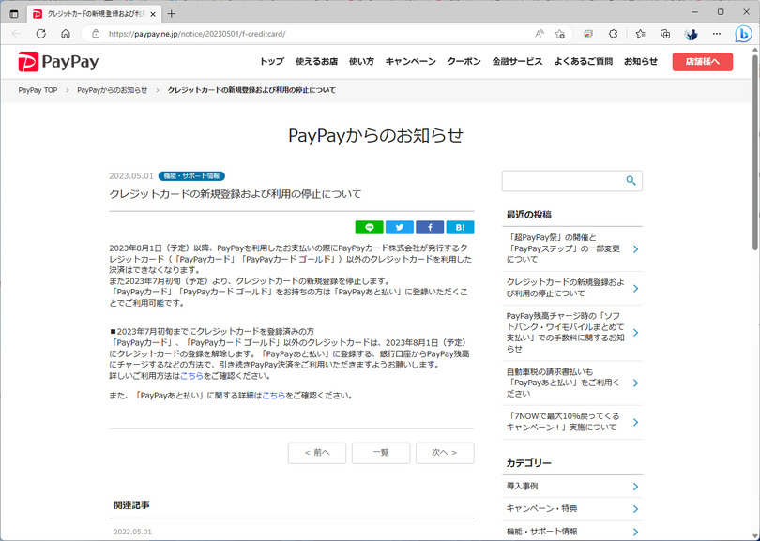Open キャンペーン・特典 category chevron
Image resolution: width=760 pixels, height=541 pixels.
pyautogui.click(x=635, y=509)
